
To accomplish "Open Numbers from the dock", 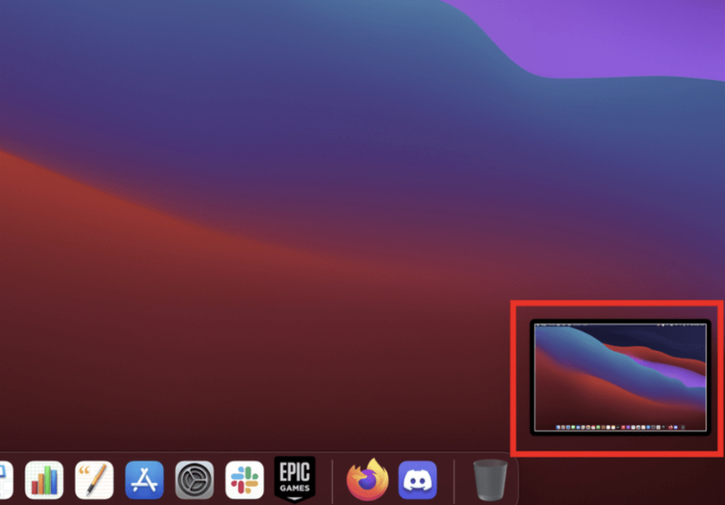I will tap(44, 480).
